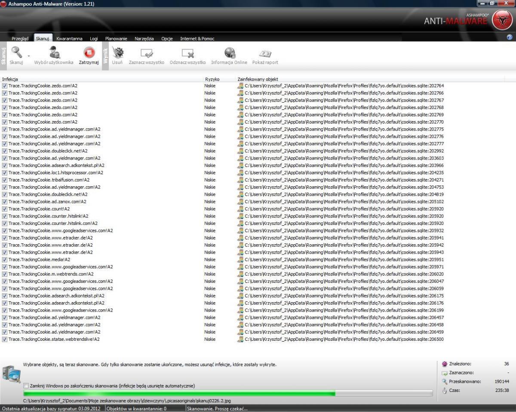Viewport: 516px width, 412px height.
Task: Click the file icon of the cookies.sqlite:206500 row
Action: (241, 339)
